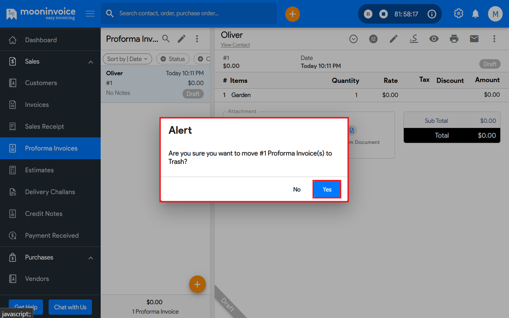Viewport: 509px width, 318px height.
Task: Open Credit Notes from sidebar
Action: coord(43,214)
